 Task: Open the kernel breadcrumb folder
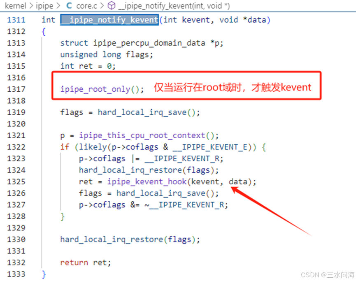click(x=16, y=6)
